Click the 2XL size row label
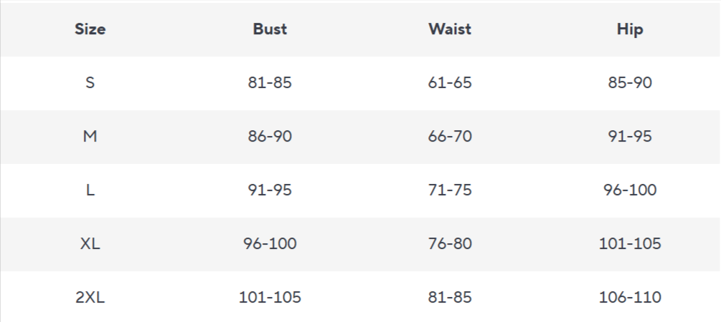Viewport: 721px width, 322px height. 90,298
